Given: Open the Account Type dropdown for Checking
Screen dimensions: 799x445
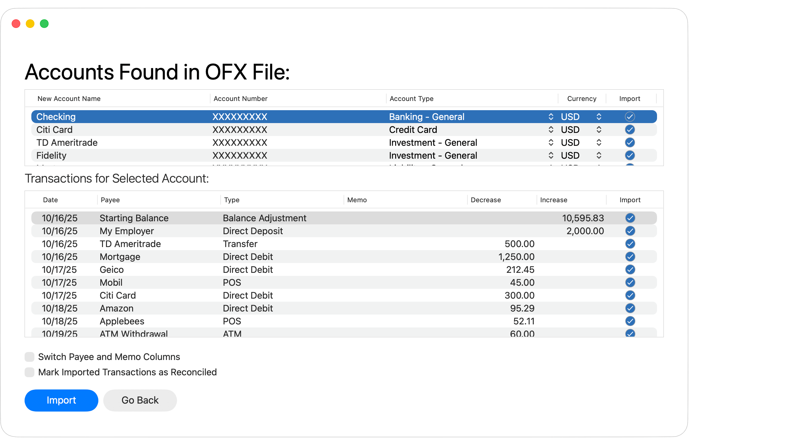Looking at the screenshot, I should (551, 117).
